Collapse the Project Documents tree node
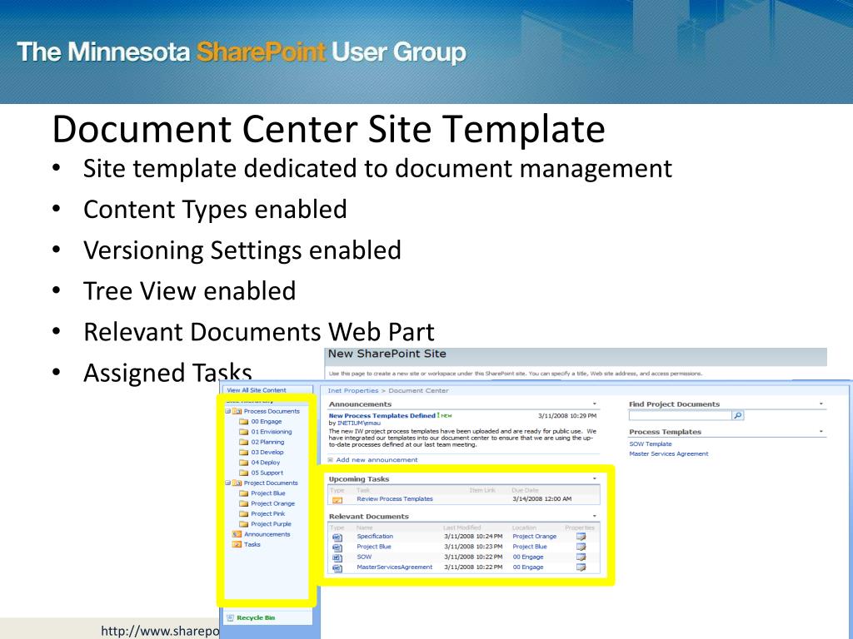This screenshot has width=853, height=639. click(228, 483)
